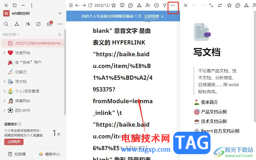The image size is (256, 160).
Task: Click the 2023/12/ breadcrumb title
Action: (102, 5)
